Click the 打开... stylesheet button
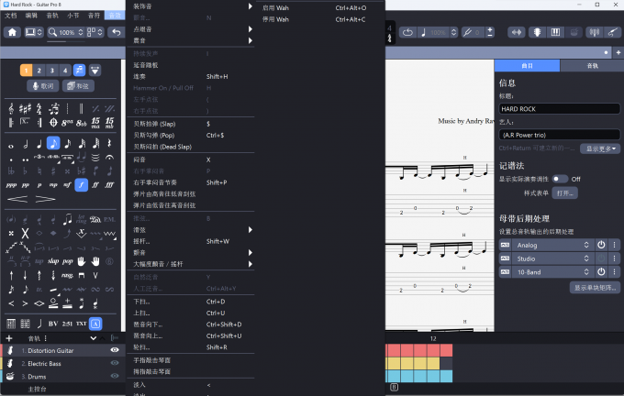 (565, 193)
